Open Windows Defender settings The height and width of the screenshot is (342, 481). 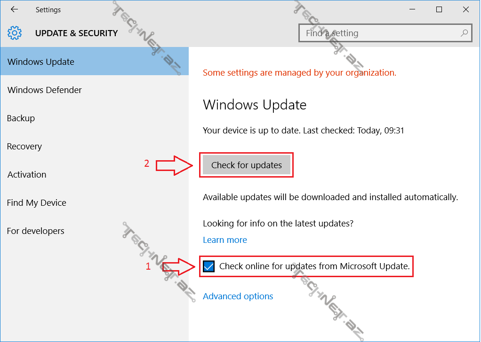pyautogui.click(x=45, y=90)
